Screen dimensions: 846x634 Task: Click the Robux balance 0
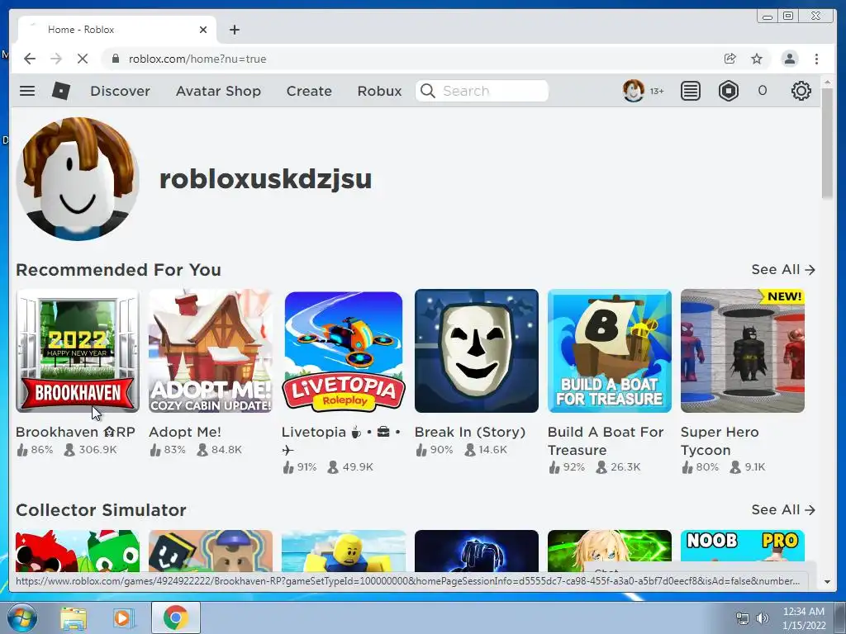[762, 91]
